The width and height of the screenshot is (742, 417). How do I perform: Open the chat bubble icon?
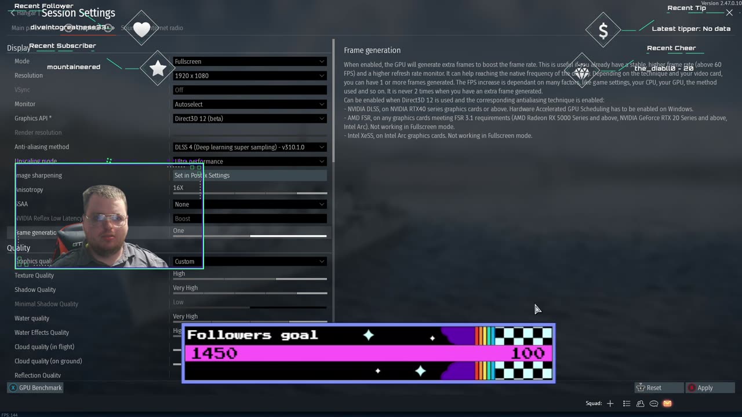(x=654, y=404)
